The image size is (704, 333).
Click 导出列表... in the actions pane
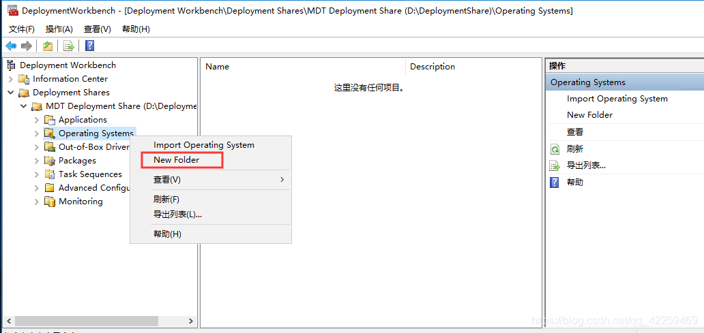click(586, 165)
